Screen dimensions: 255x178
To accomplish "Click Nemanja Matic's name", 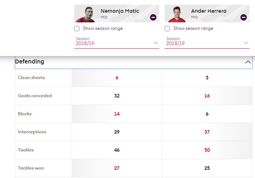I will point(120,11).
